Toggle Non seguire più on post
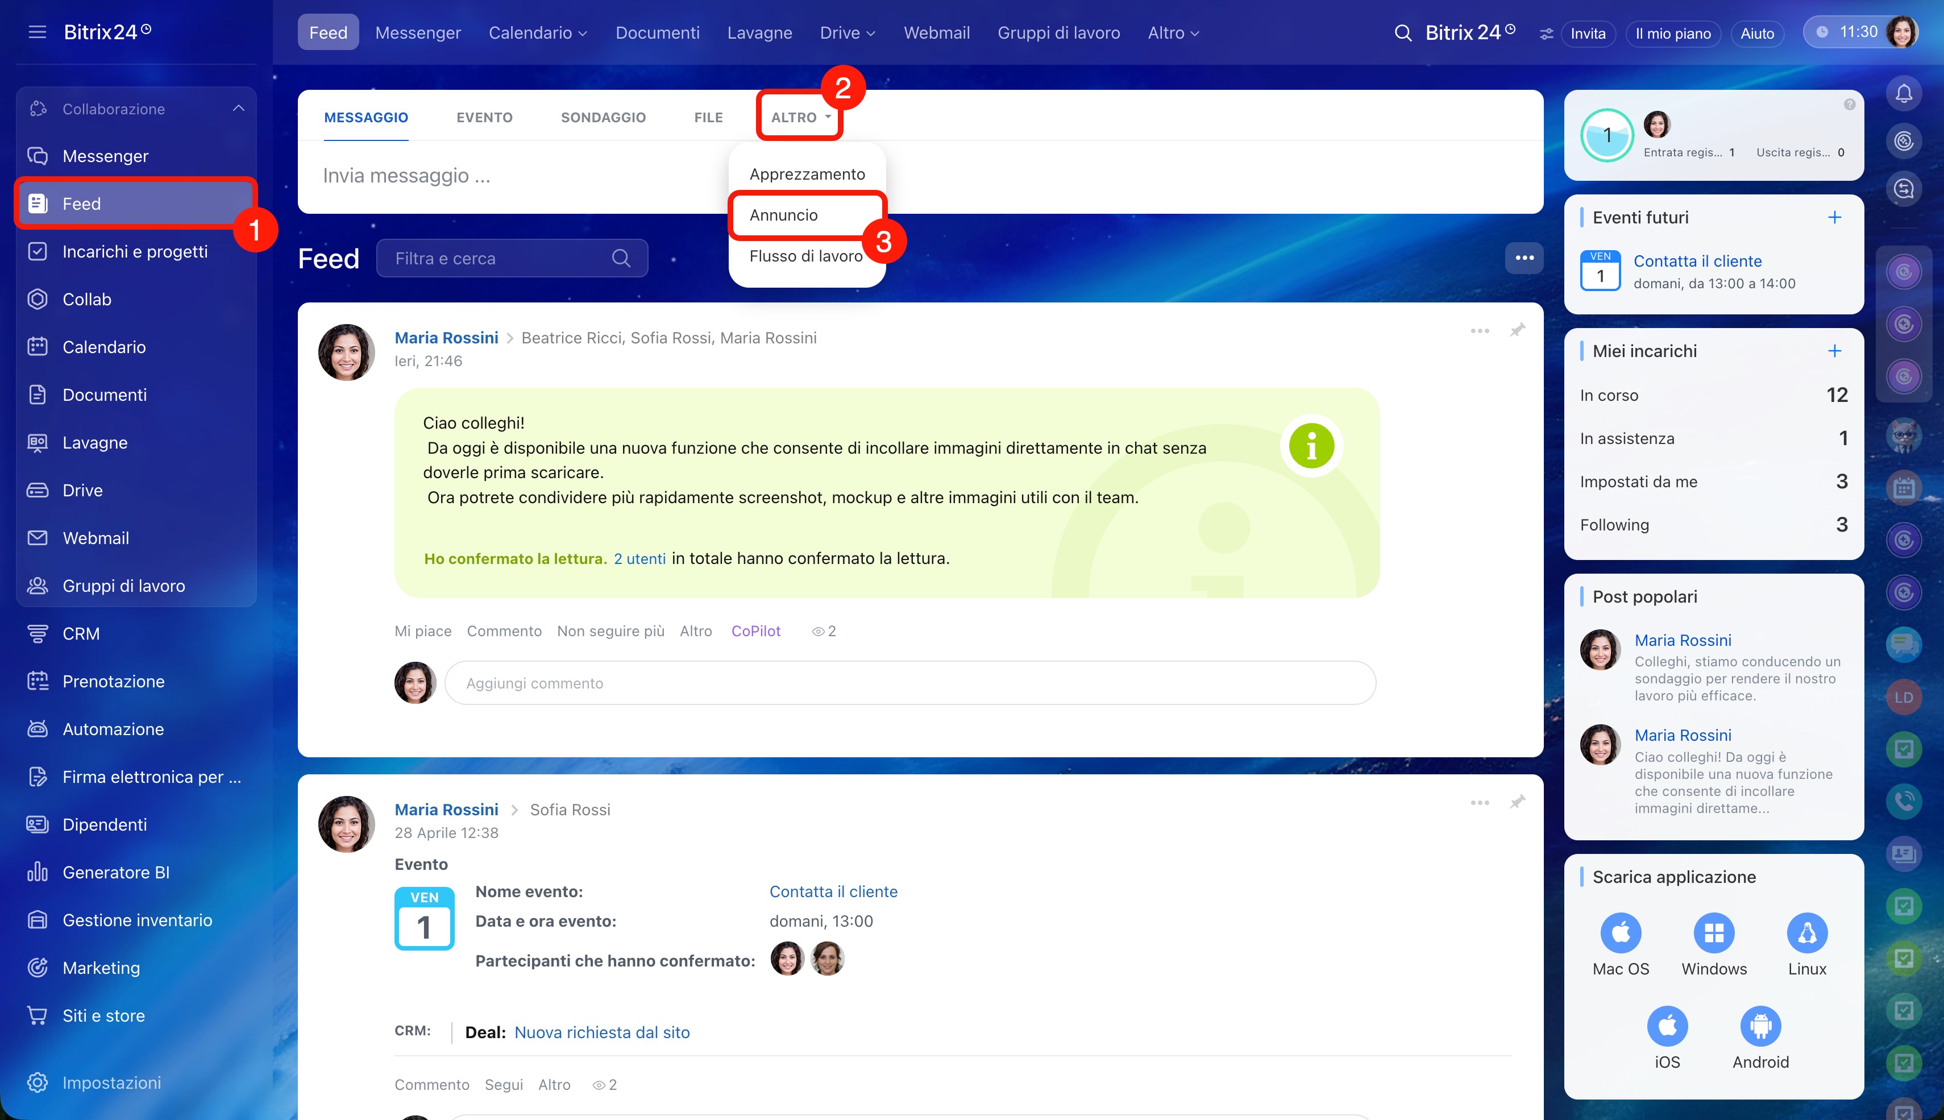 tap(610, 630)
